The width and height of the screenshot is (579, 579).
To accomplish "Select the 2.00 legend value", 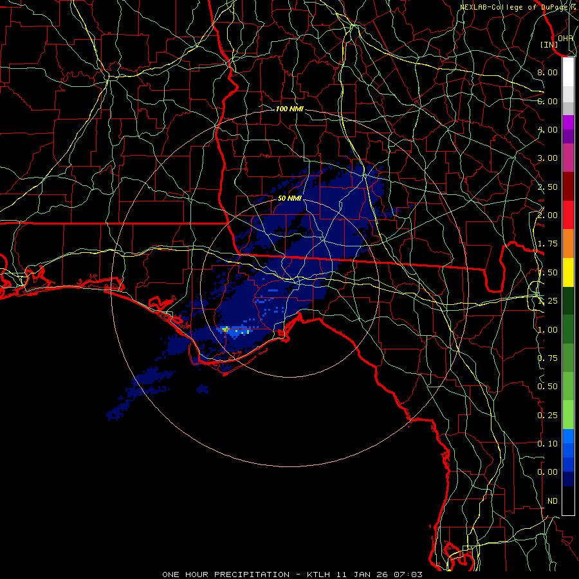I will (x=547, y=216).
